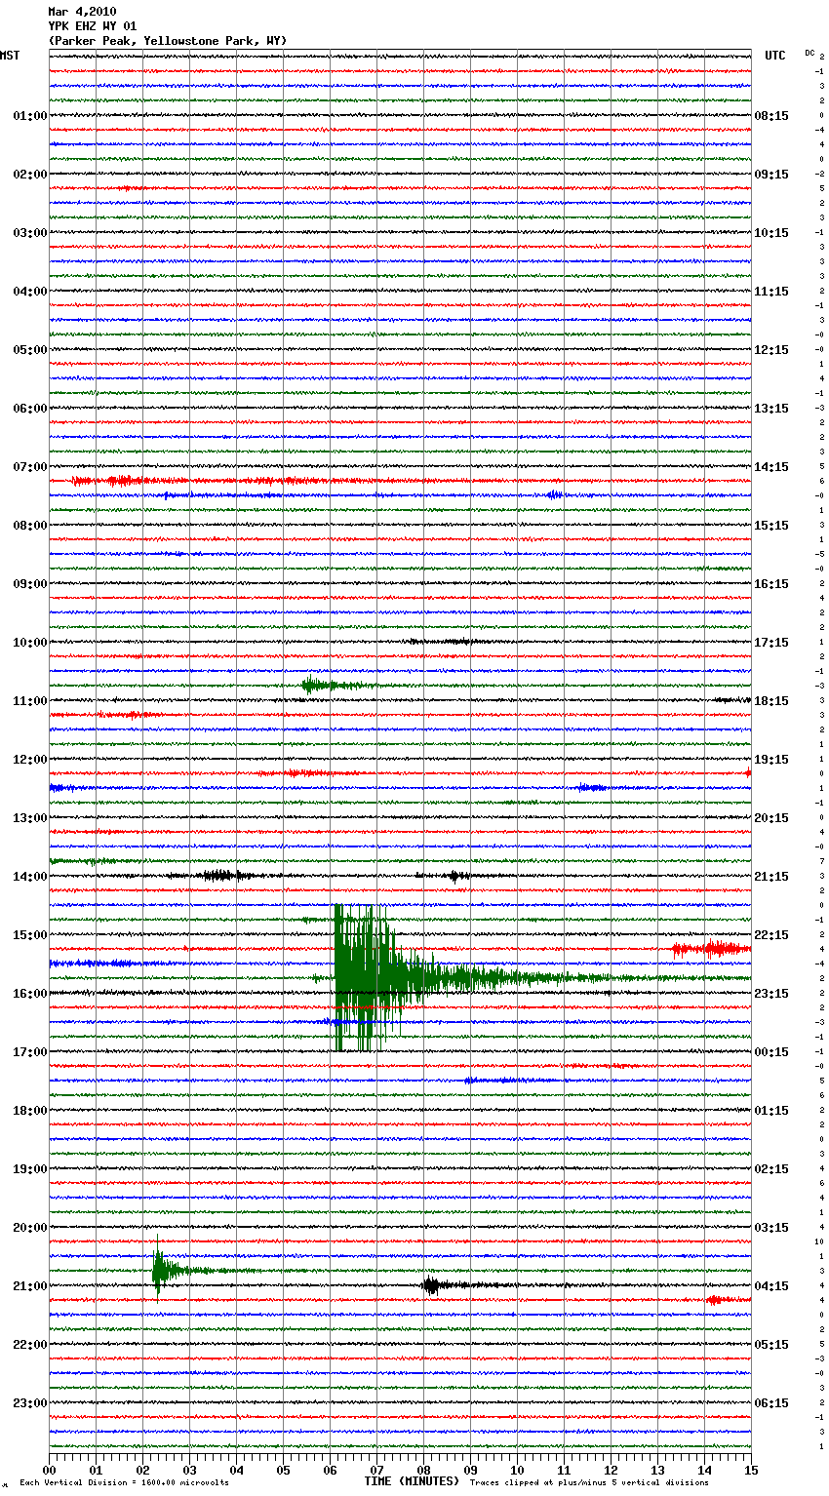Click the DC offset value '10'
The height and width of the screenshot is (1496, 829).
point(819,1241)
